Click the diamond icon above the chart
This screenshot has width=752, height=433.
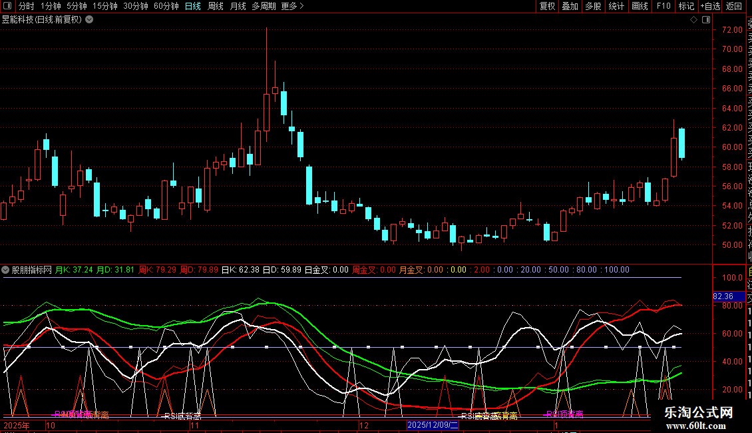coord(694,19)
